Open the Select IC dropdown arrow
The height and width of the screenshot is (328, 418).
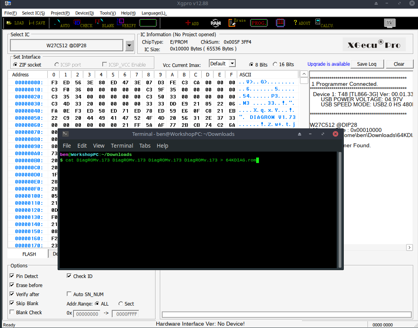(x=129, y=46)
